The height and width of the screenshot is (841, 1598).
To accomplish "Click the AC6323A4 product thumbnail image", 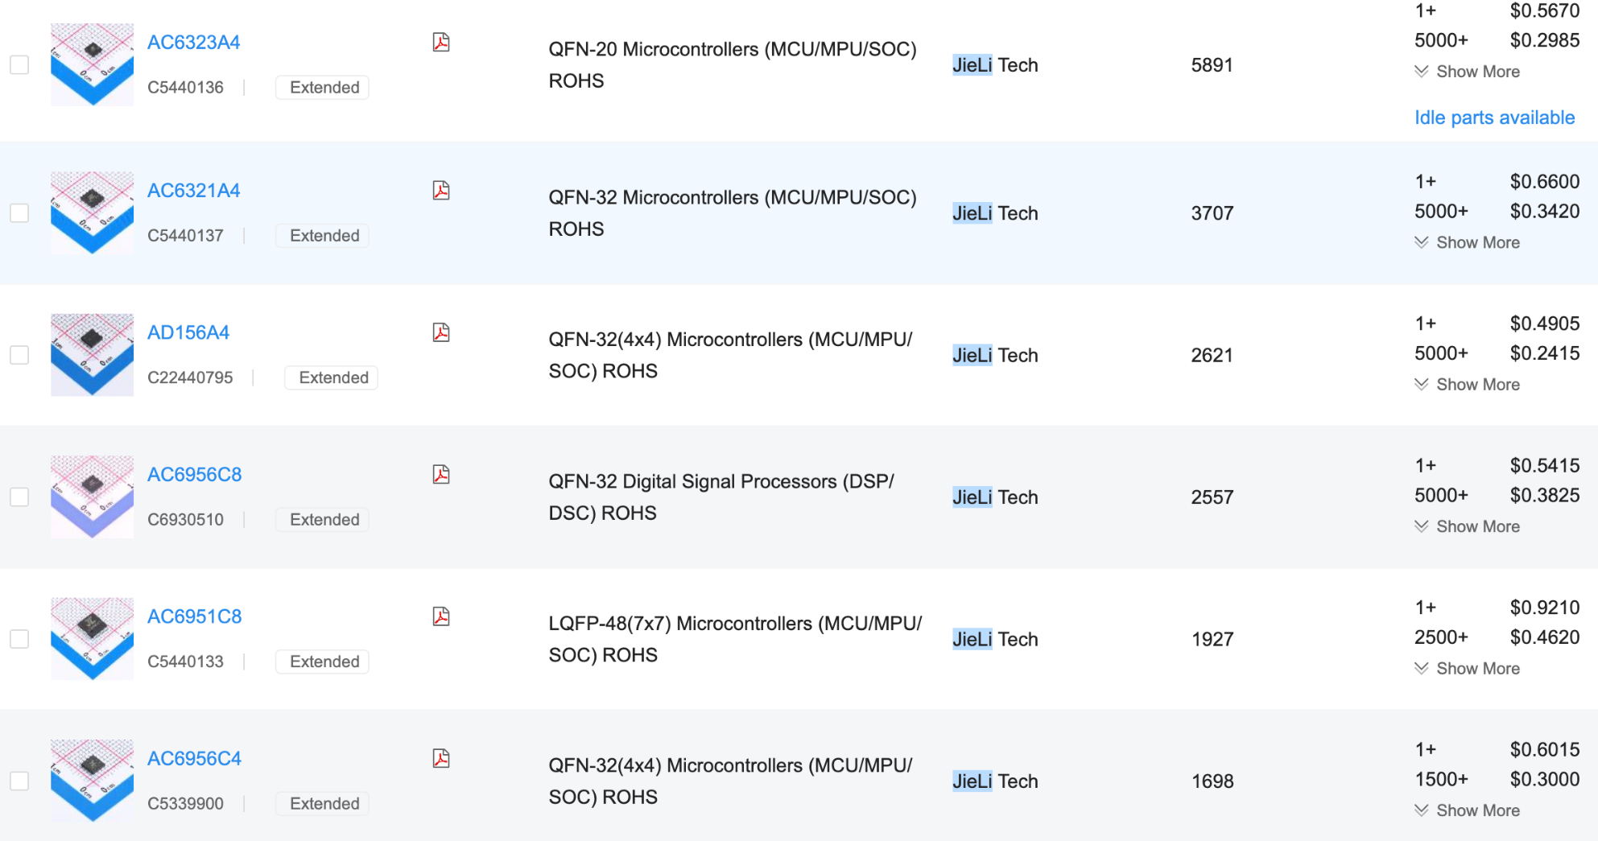I will (92, 64).
